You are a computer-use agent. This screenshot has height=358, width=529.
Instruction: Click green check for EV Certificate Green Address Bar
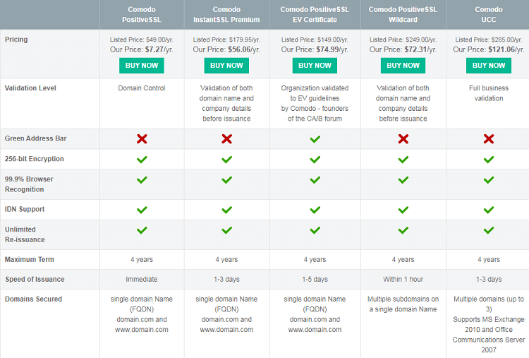[x=315, y=139]
